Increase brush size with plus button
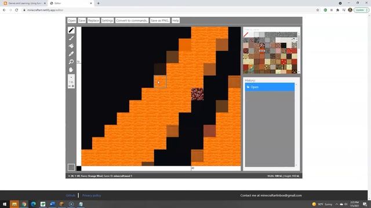This screenshot has height=208, width=371. click(73, 86)
